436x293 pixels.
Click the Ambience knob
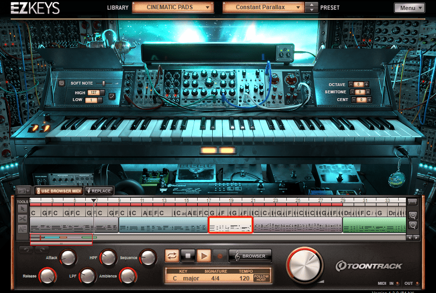tap(127, 276)
